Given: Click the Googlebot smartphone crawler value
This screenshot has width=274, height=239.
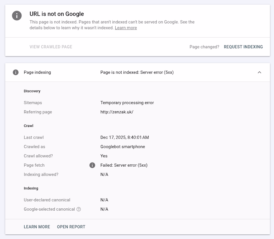Looking at the screenshot, I should pos(123,147).
